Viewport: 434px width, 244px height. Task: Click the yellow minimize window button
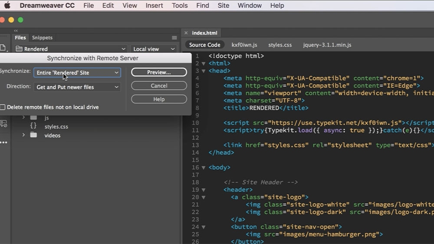pos(11,20)
